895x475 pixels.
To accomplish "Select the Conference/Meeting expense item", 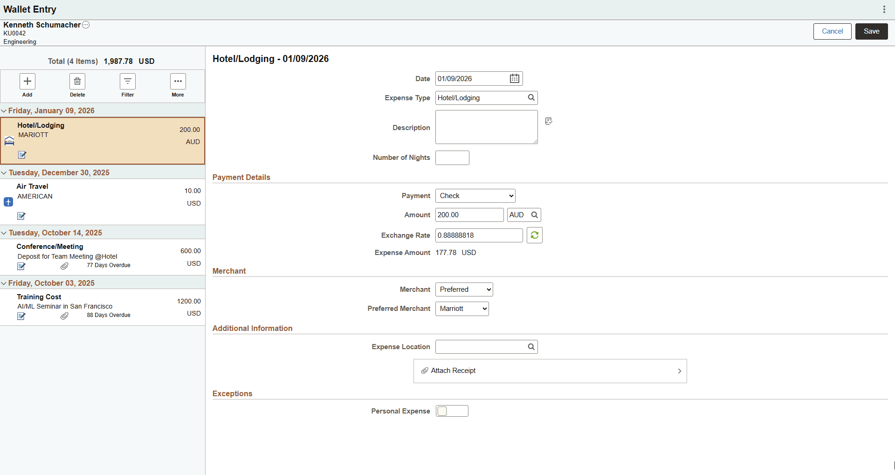I will pos(103,257).
